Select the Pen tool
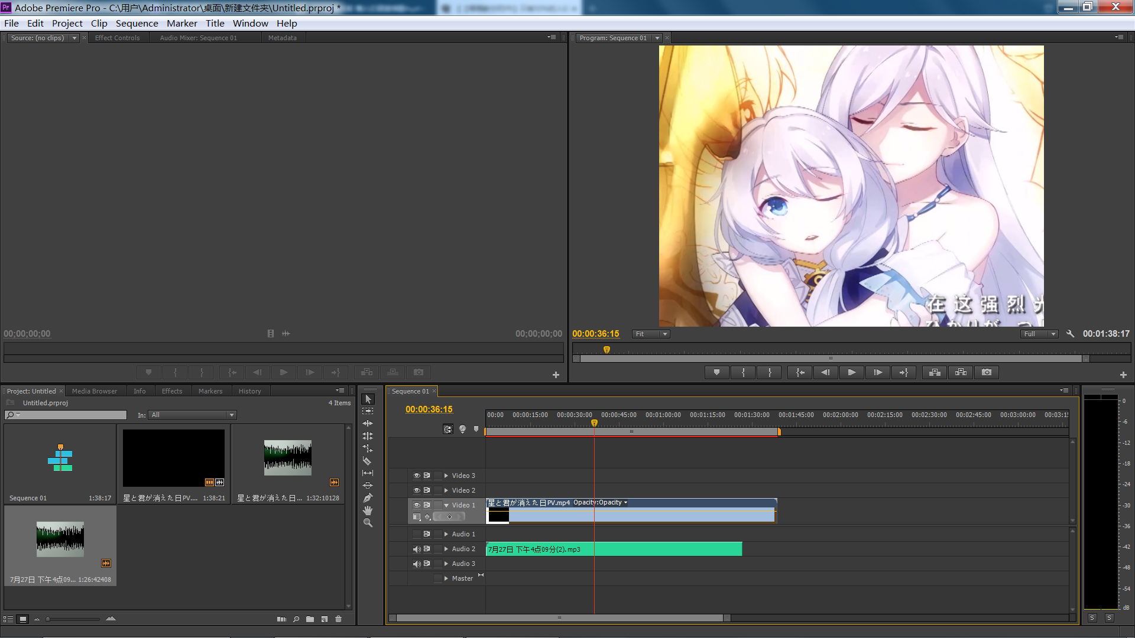The width and height of the screenshot is (1135, 638). tap(368, 498)
